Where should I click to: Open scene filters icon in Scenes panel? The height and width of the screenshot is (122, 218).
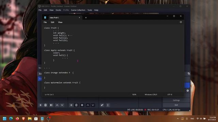coord(51,105)
